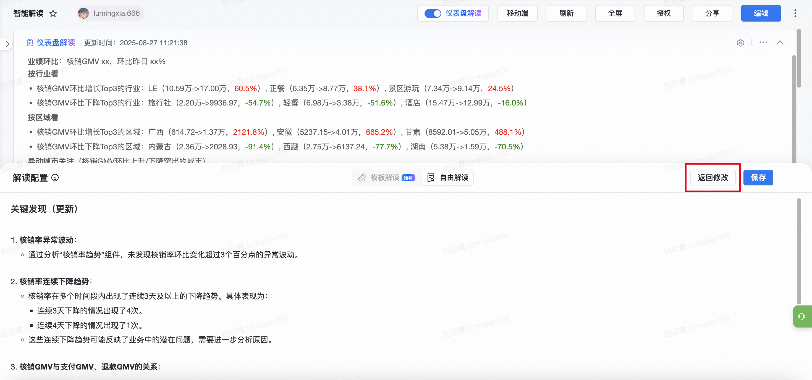
Task: Expand the left sidebar arrow
Action: pos(7,44)
